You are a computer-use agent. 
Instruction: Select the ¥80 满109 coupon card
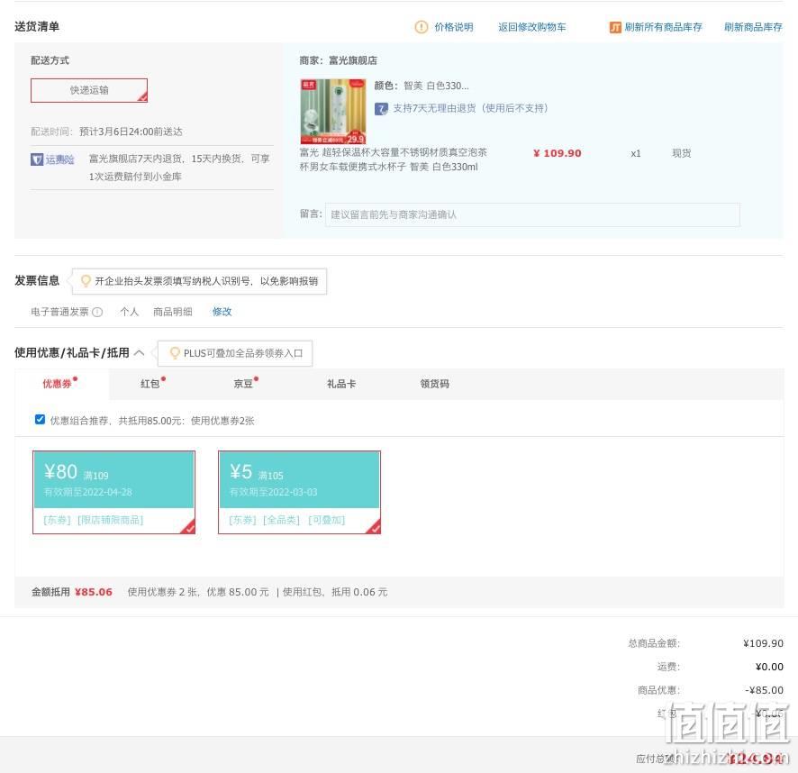coord(114,492)
